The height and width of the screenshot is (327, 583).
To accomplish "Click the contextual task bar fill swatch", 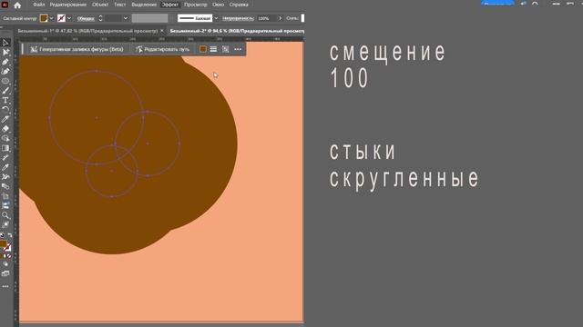I will 202,49.
